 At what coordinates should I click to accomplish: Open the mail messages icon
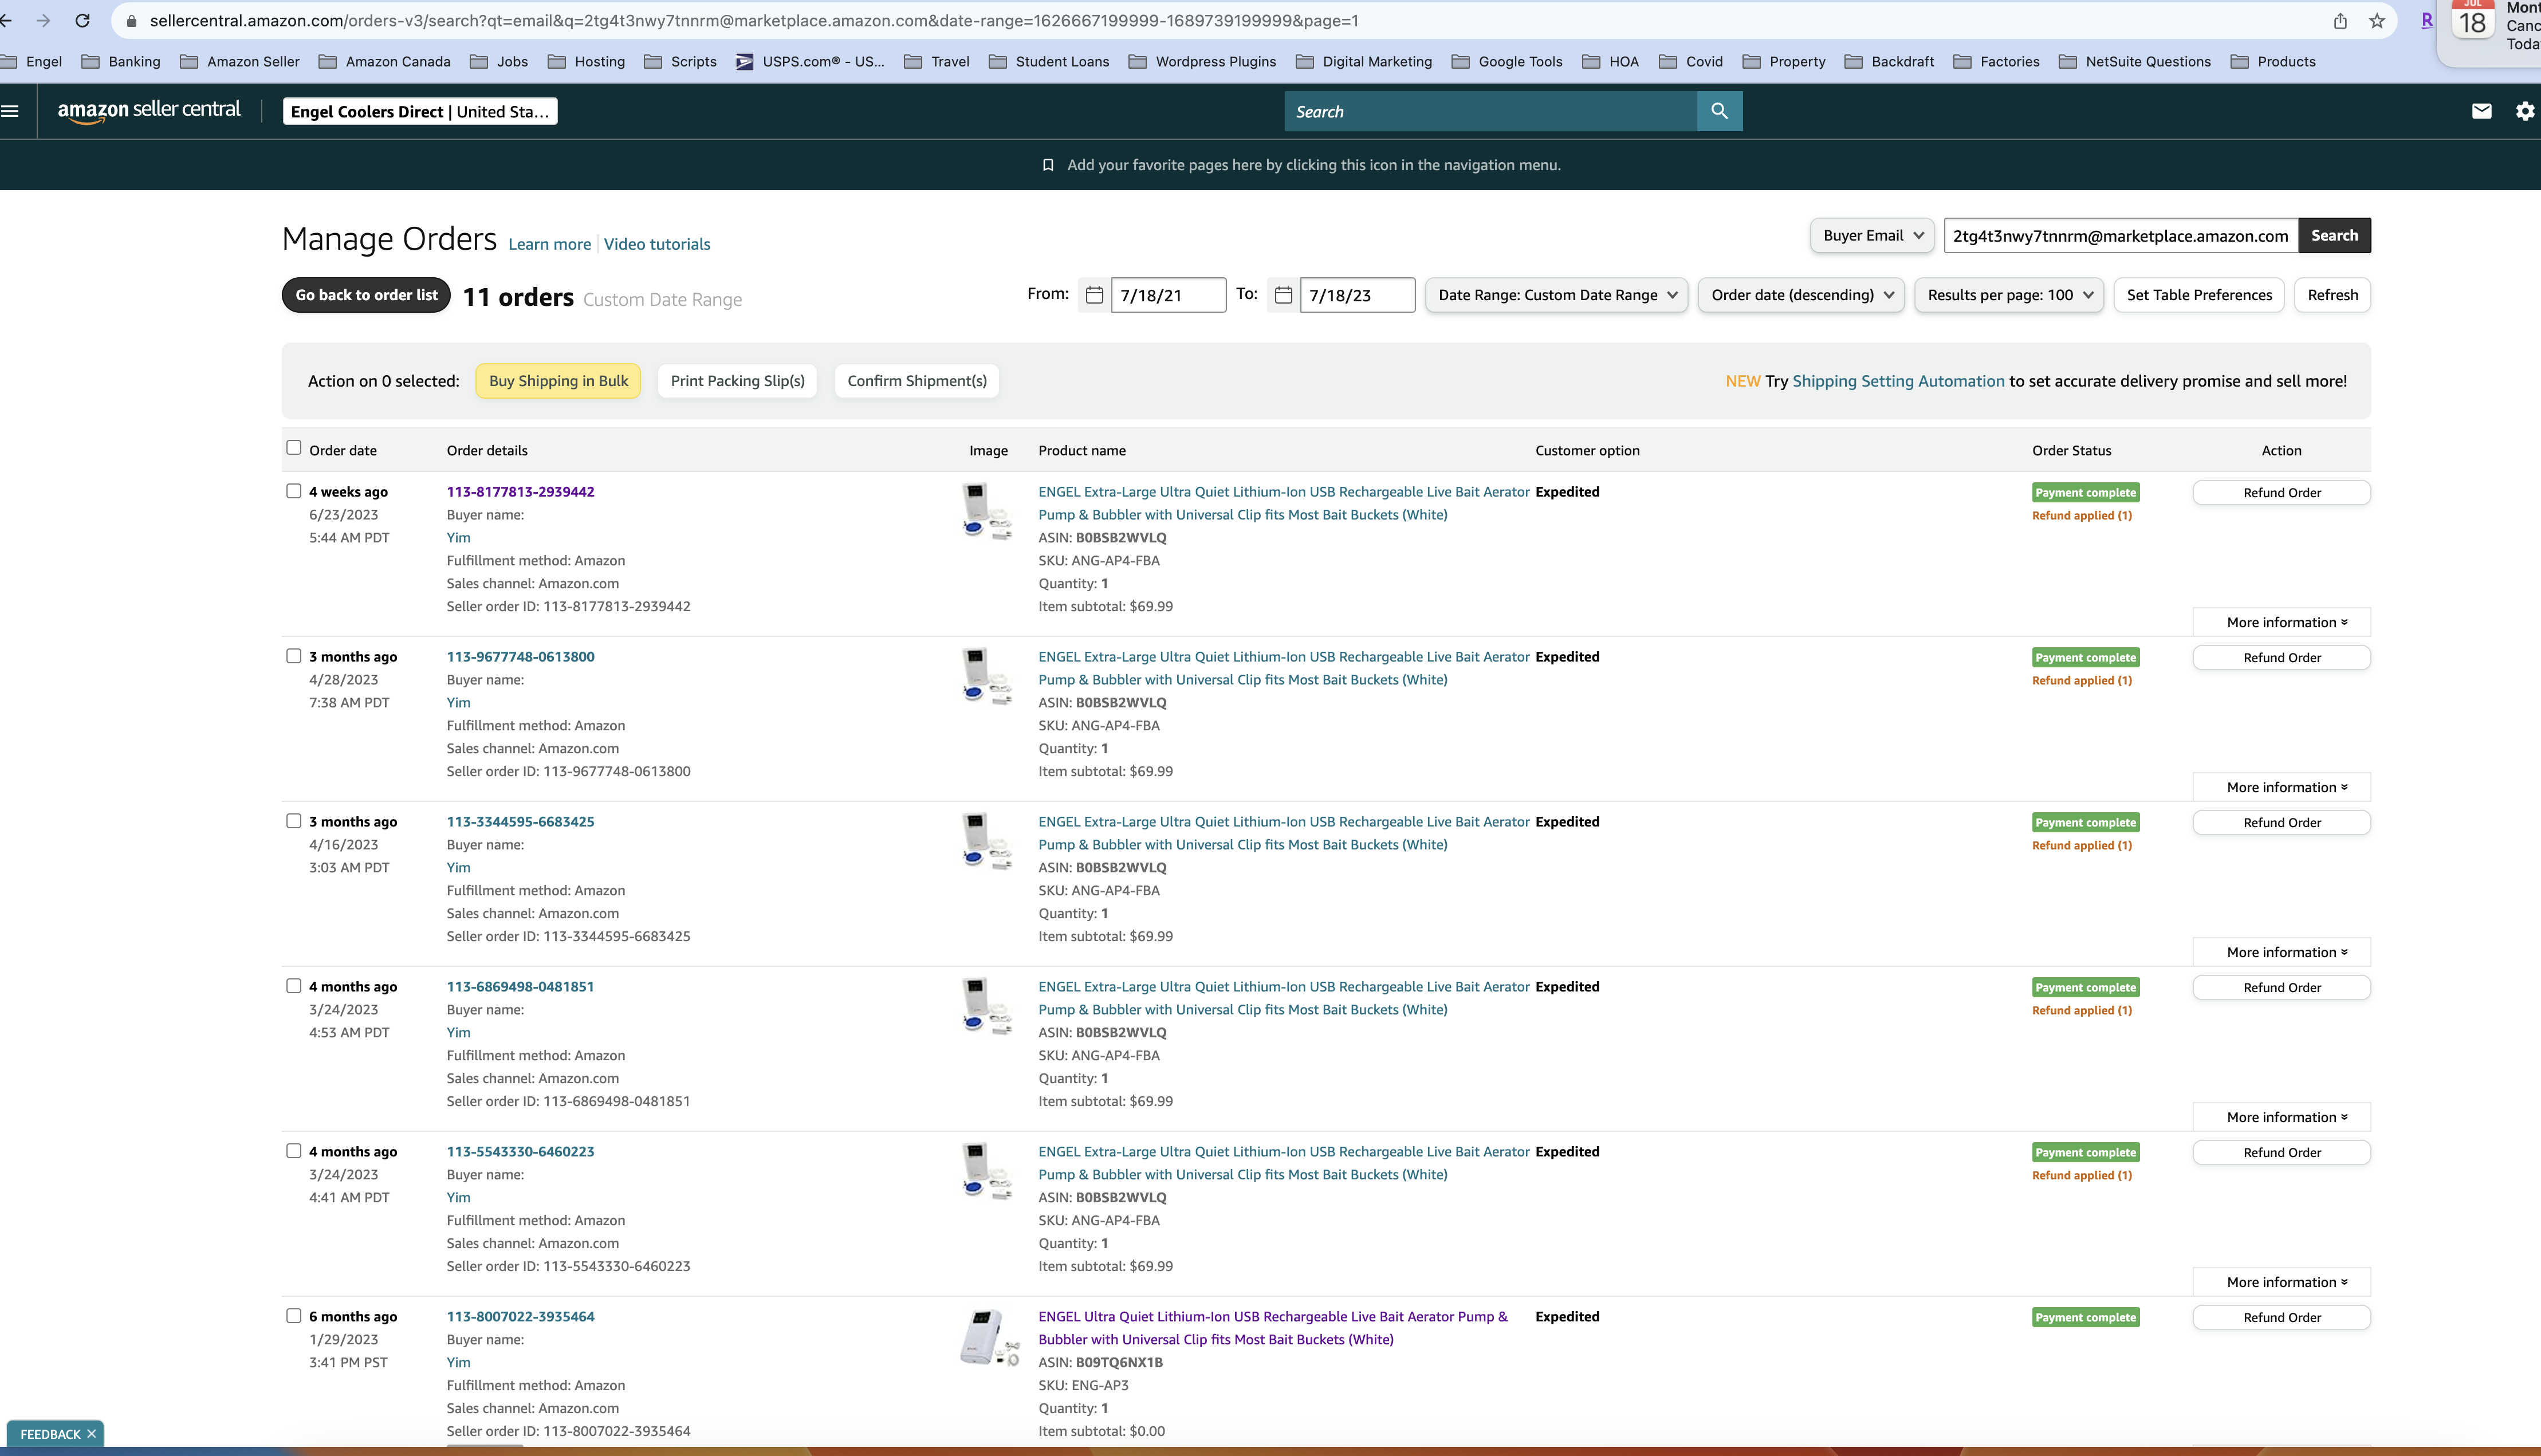tap(2481, 111)
